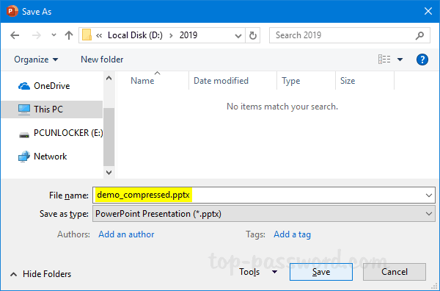Expand the Save as type combo box
Viewport: 440px width, 291px height.
tap(264, 214)
